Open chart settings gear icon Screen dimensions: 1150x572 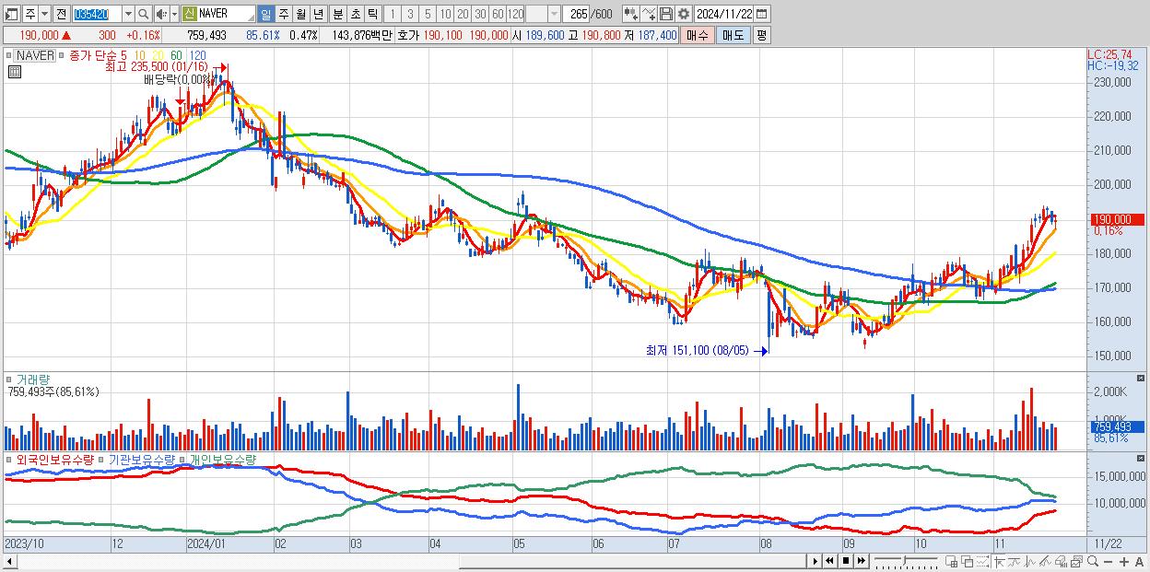pyautogui.click(x=684, y=14)
